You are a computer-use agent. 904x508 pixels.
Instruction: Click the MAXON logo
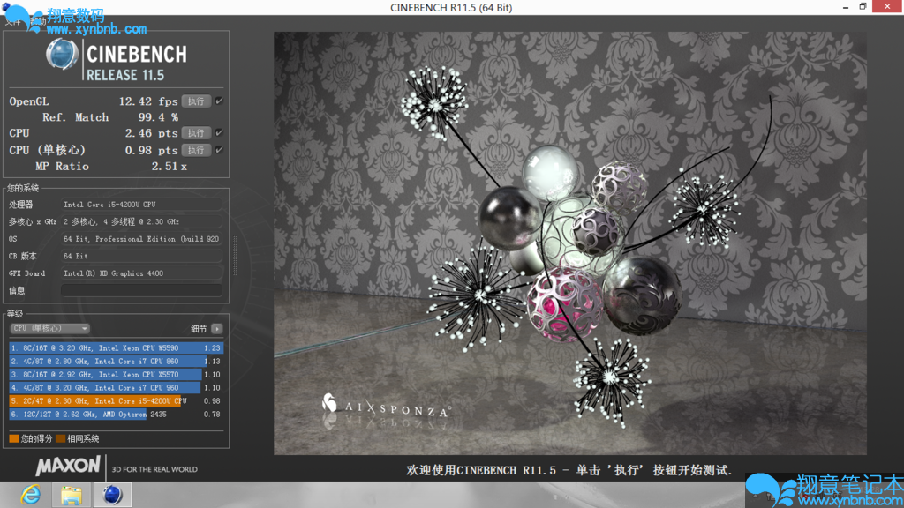(68, 466)
